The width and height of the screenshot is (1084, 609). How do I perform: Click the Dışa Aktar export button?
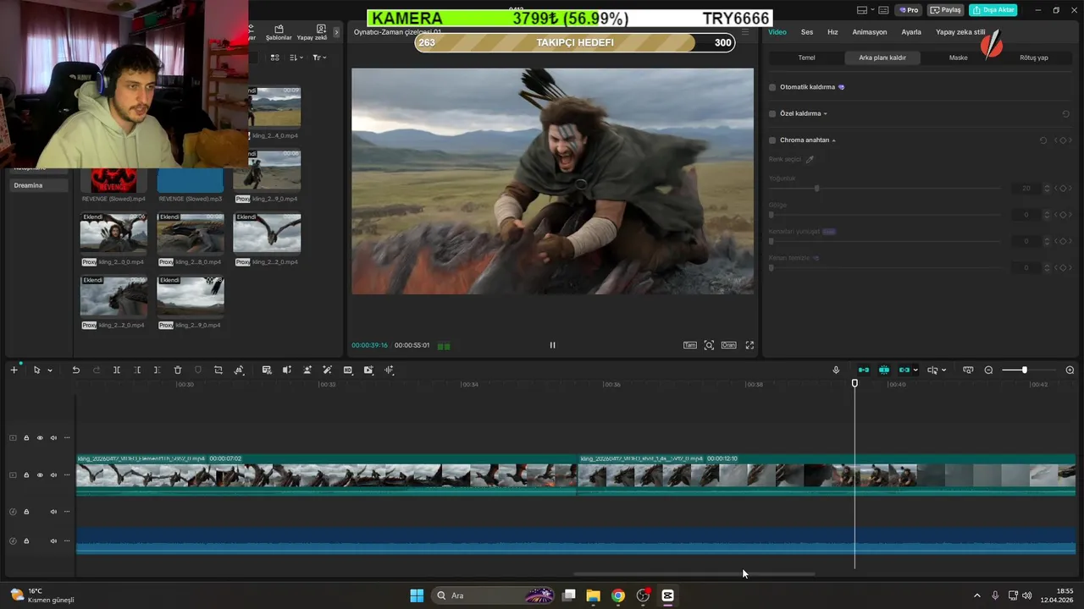pyautogui.click(x=993, y=10)
